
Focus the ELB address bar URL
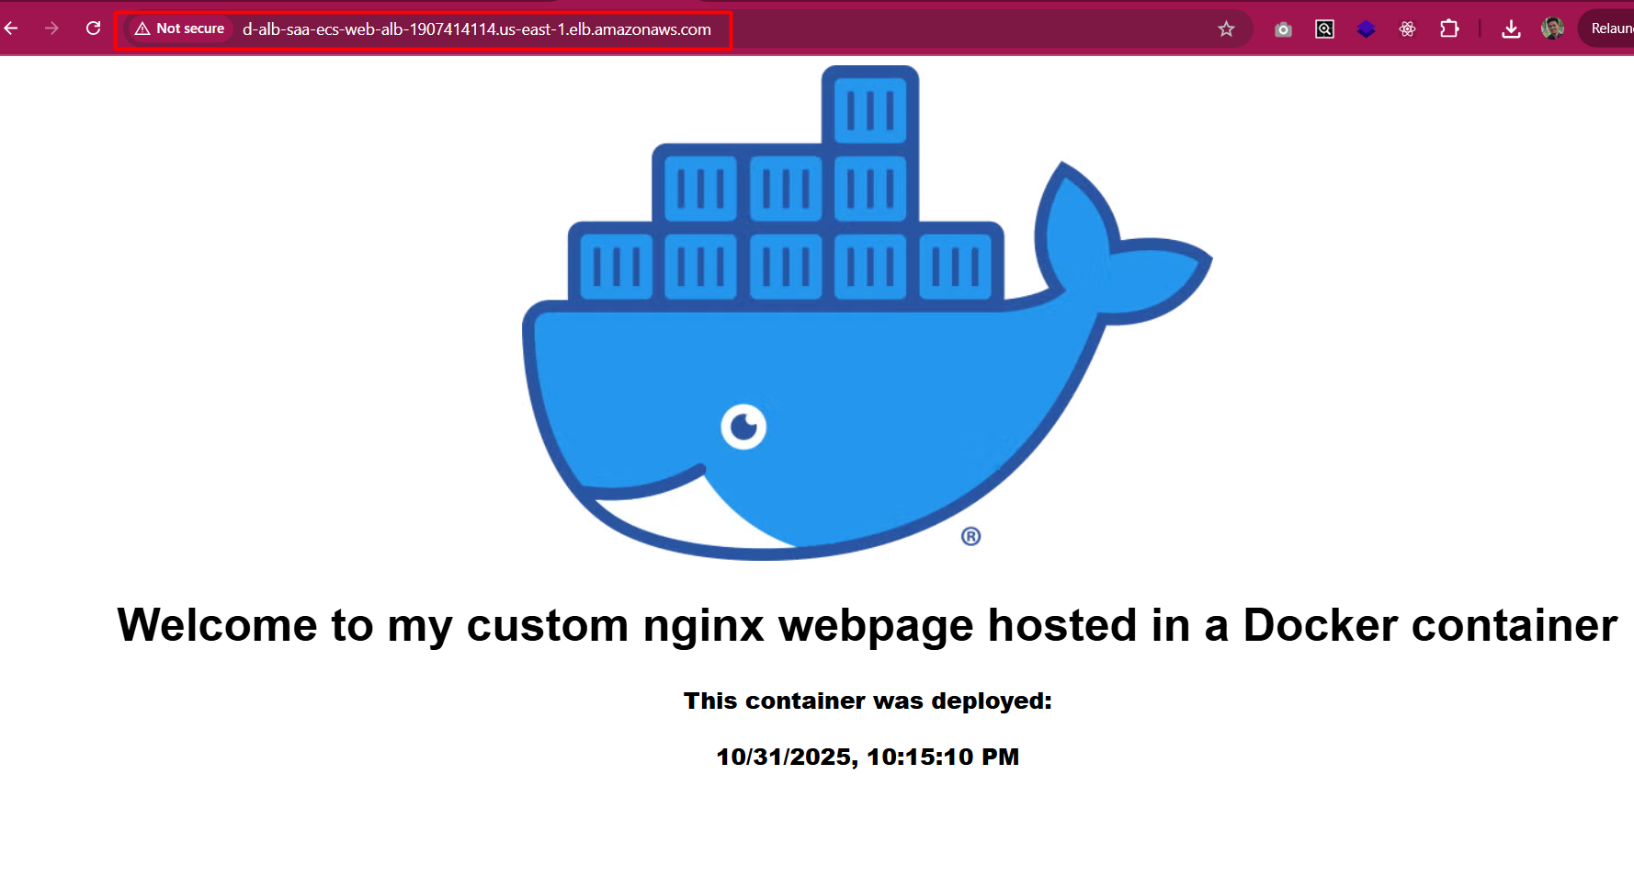[x=476, y=29]
